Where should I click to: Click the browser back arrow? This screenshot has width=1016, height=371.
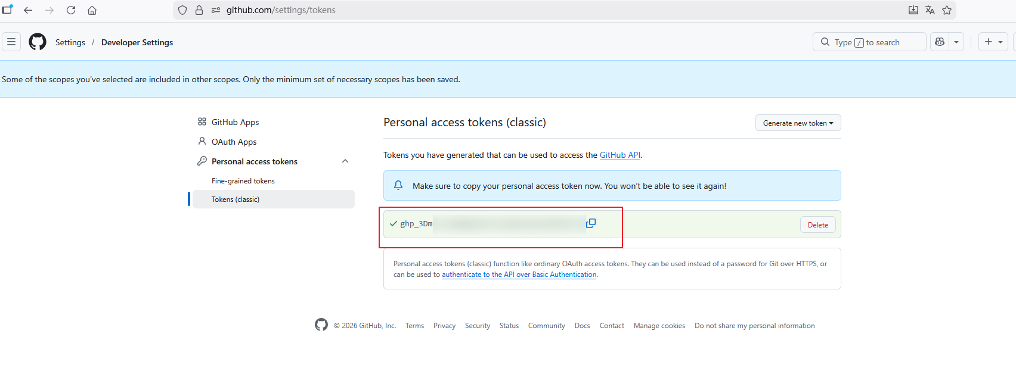pos(28,10)
